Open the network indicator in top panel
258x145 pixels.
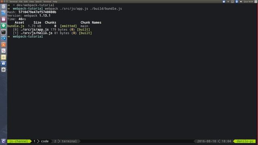228,2
